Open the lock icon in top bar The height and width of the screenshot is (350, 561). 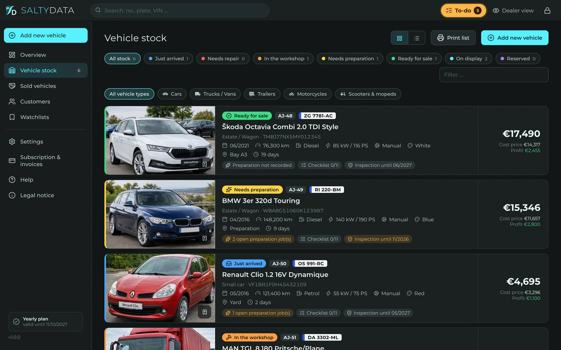547,10
